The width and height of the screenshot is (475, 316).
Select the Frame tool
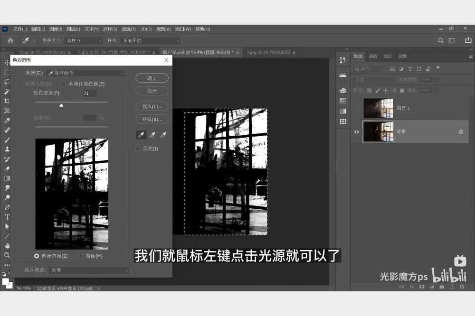pos(7,111)
